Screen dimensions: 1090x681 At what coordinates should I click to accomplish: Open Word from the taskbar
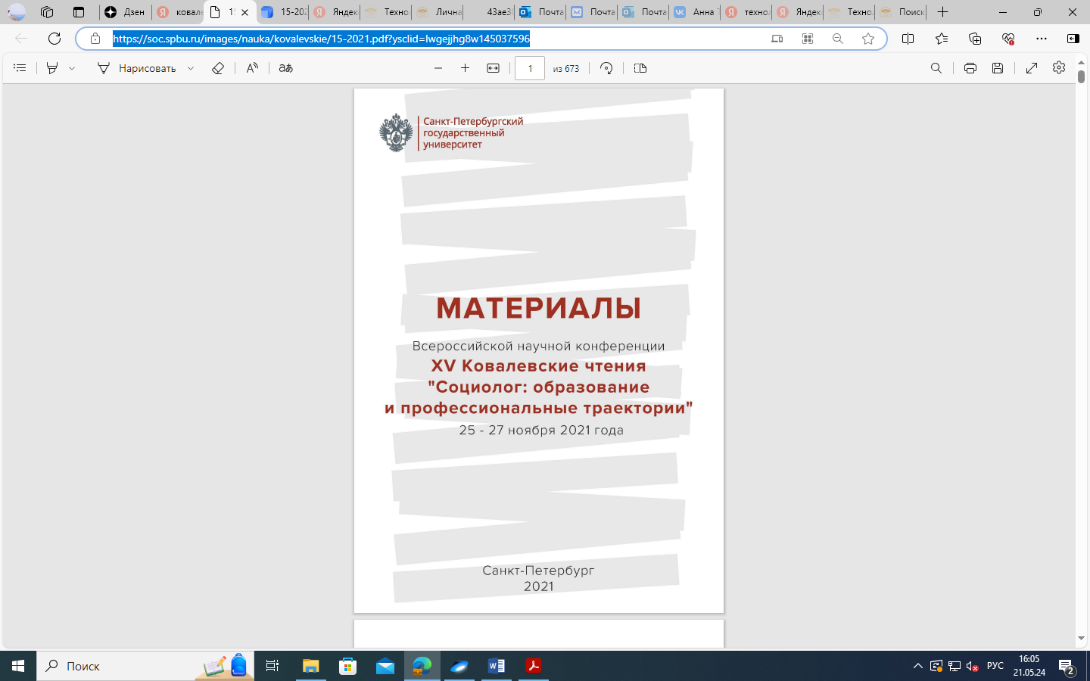pos(497,666)
